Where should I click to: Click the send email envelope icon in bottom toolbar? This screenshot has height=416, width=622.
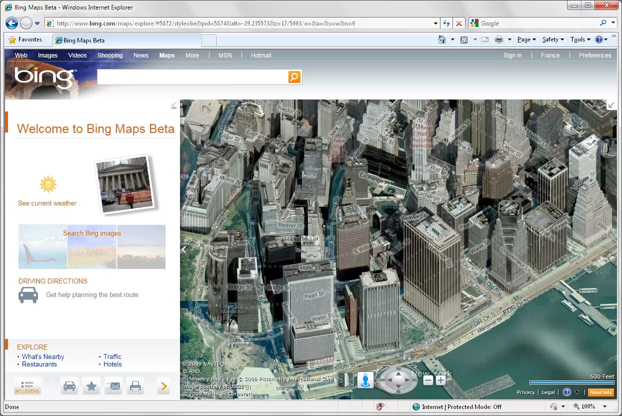[113, 386]
